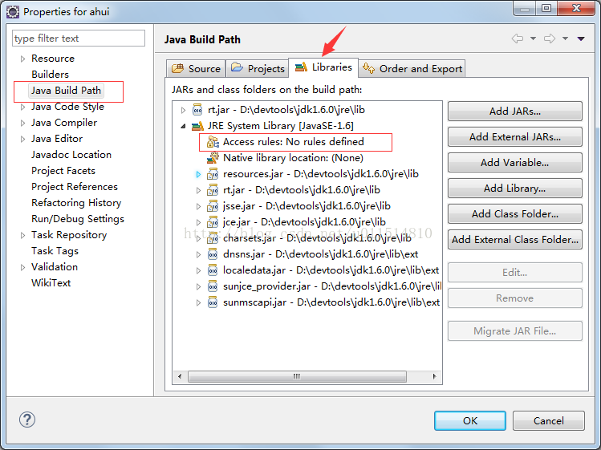Open the back history dropdown arrow
This screenshot has height=450, width=601.
click(x=533, y=39)
